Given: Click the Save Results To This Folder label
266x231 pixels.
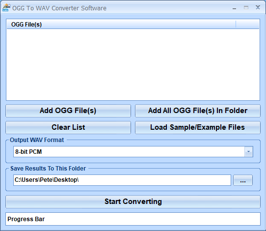Looking at the screenshot, I should (48, 169).
